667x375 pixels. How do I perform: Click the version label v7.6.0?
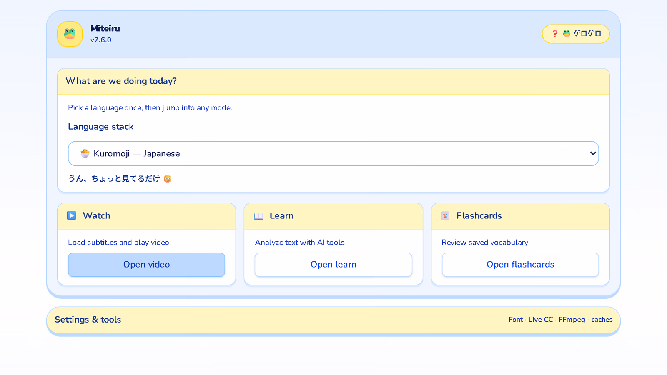[101, 40]
